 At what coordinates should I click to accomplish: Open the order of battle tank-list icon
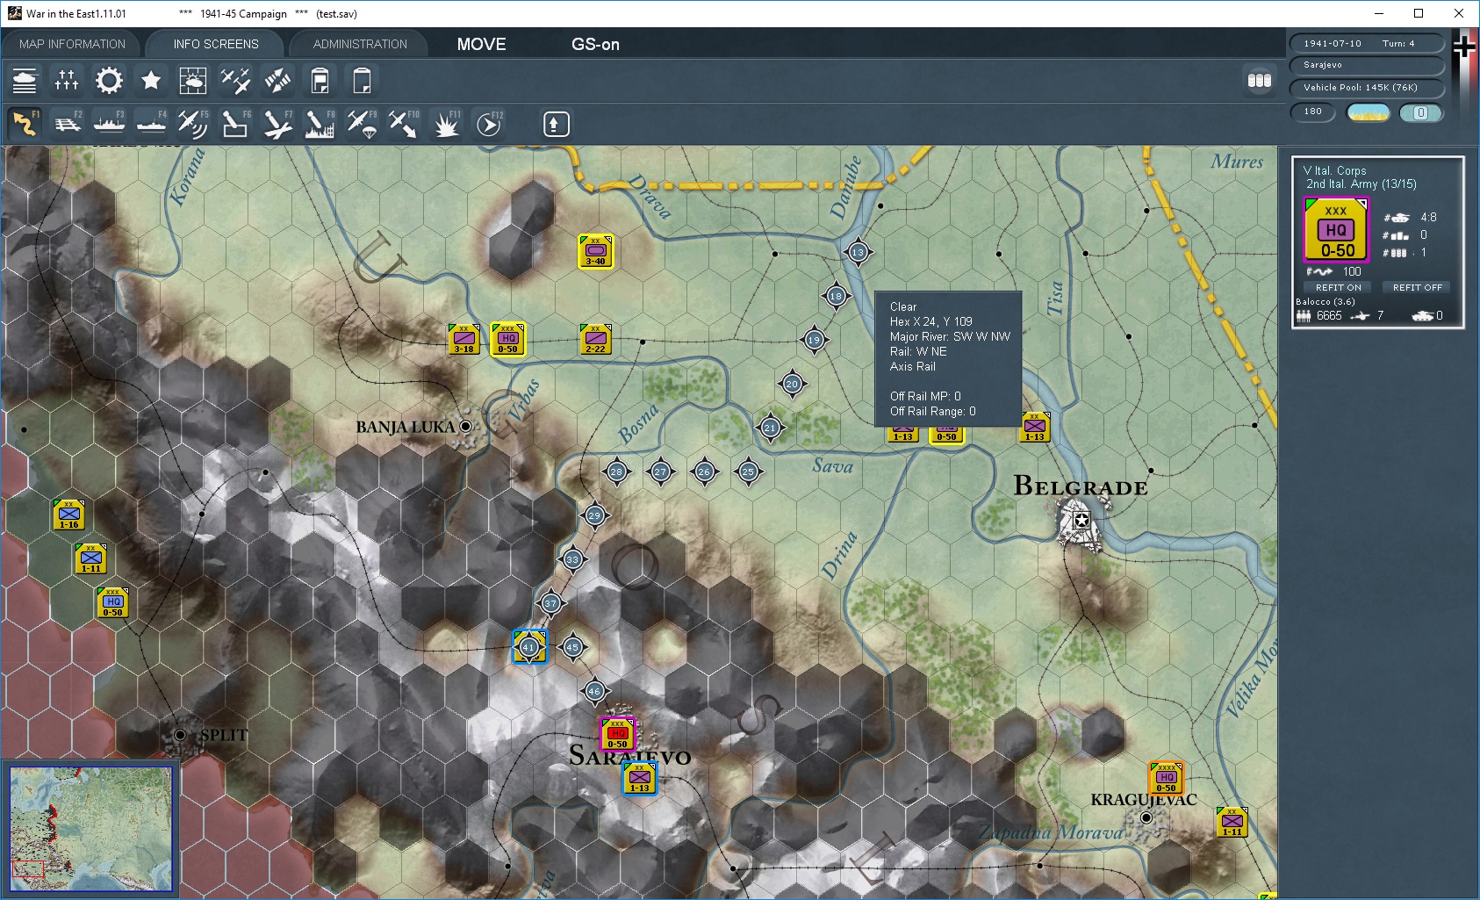[x=25, y=81]
